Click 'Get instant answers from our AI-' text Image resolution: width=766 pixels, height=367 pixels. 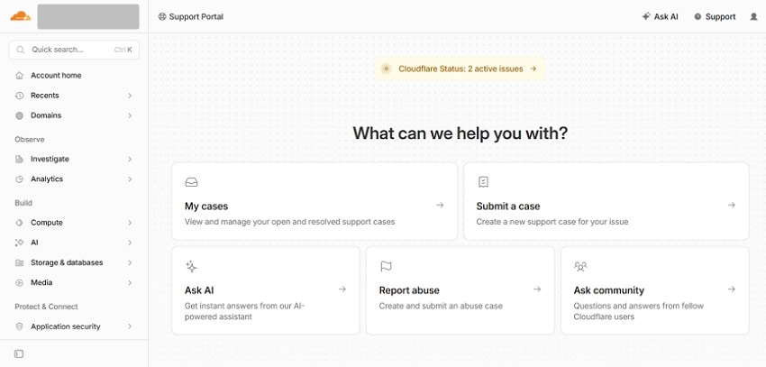pyautogui.click(x=244, y=306)
